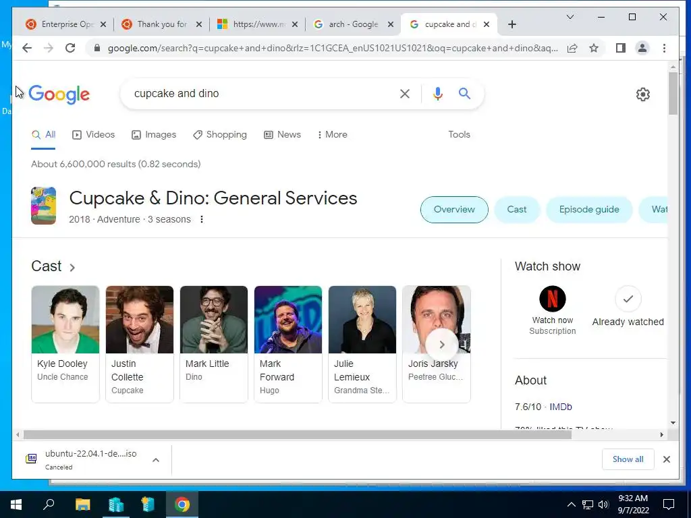Close the Thank you for tab
The height and width of the screenshot is (518, 691).
[199, 24]
